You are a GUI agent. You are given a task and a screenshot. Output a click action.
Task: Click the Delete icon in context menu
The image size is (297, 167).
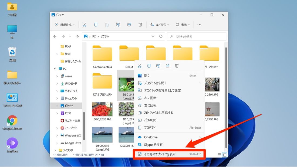pyautogui.click(x=177, y=66)
